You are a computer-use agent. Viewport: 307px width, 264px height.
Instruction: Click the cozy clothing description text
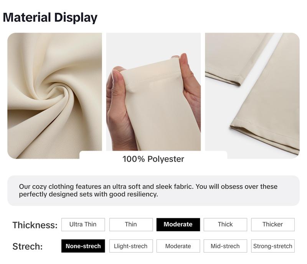point(148,190)
